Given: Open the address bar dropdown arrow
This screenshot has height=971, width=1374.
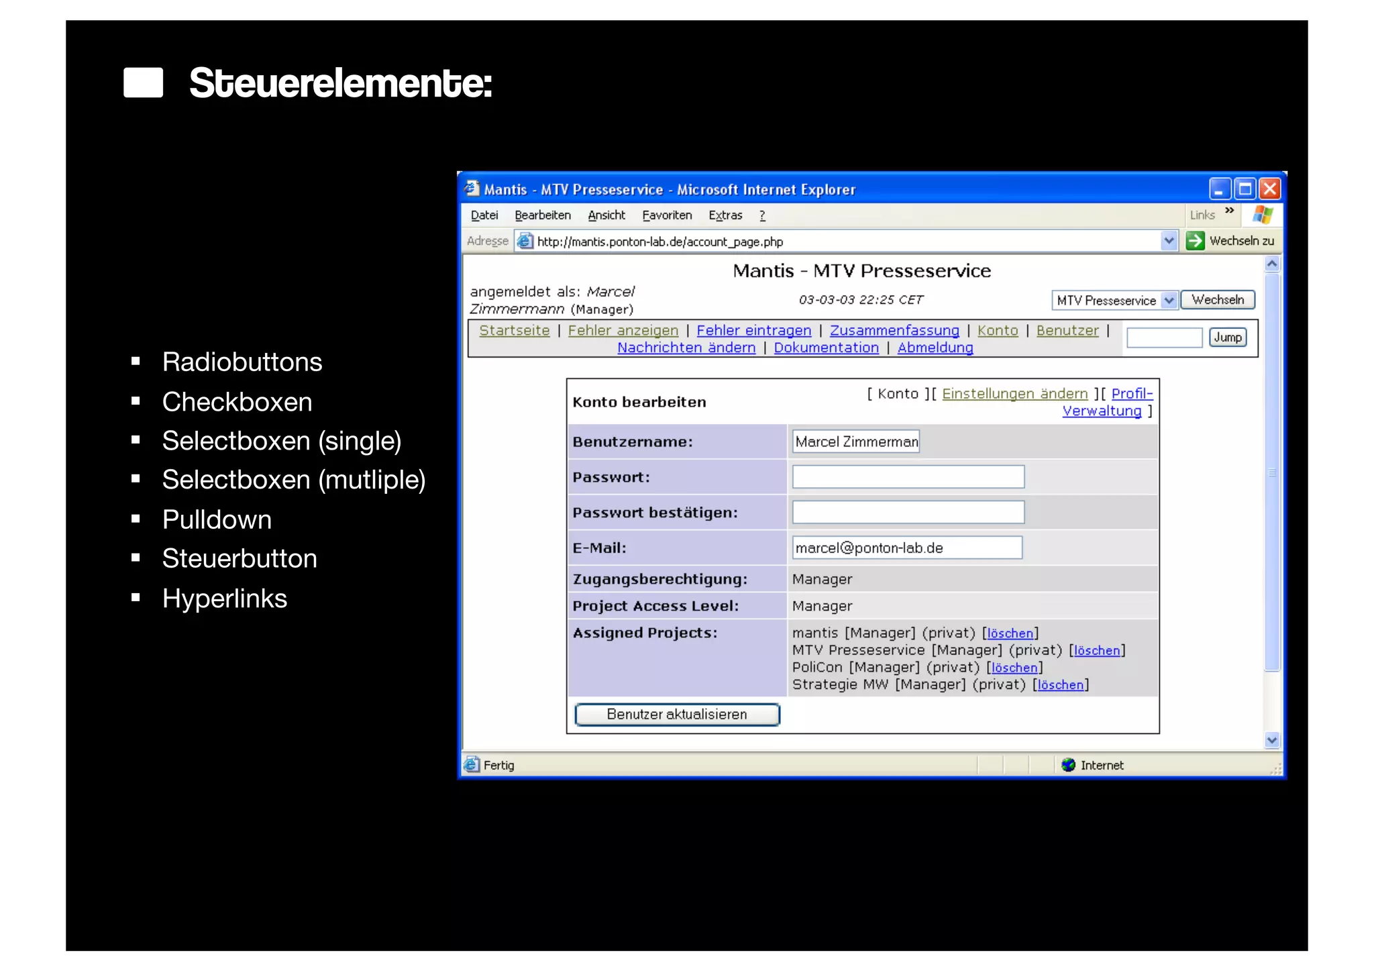Looking at the screenshot, I should tap(1169, 241).
